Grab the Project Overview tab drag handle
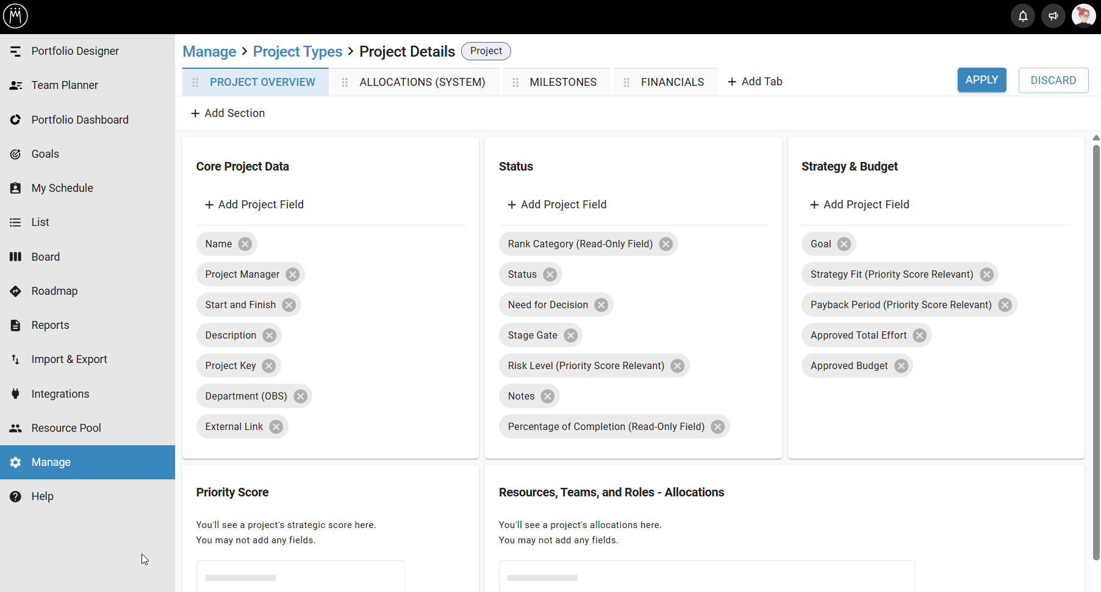This screenshot has width=1101, height=592. click(195, 82)
